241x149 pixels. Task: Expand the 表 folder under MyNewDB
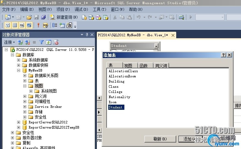pyautogui.click(x=25, y=81)
